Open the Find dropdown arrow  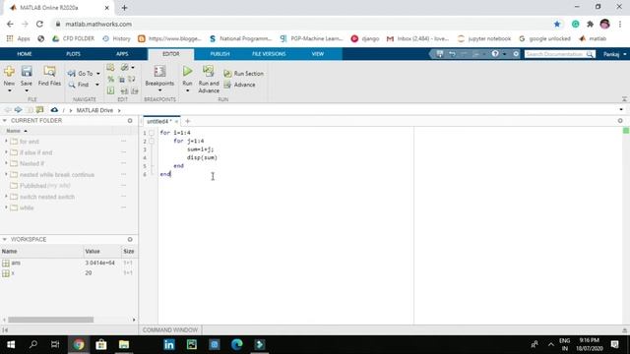(x=97, y=85)
